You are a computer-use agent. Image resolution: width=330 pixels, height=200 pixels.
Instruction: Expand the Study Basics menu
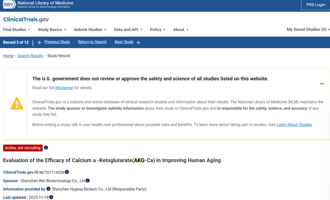click(52, 30)
